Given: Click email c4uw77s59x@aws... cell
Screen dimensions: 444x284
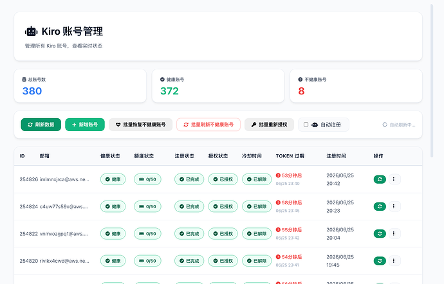Looking at the screenshot, I should (x=64, y=206).
